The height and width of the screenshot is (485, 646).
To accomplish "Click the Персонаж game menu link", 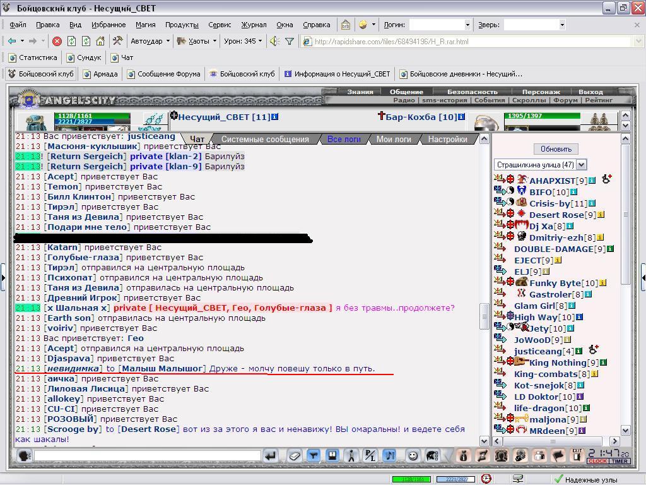I will [541, 92].
